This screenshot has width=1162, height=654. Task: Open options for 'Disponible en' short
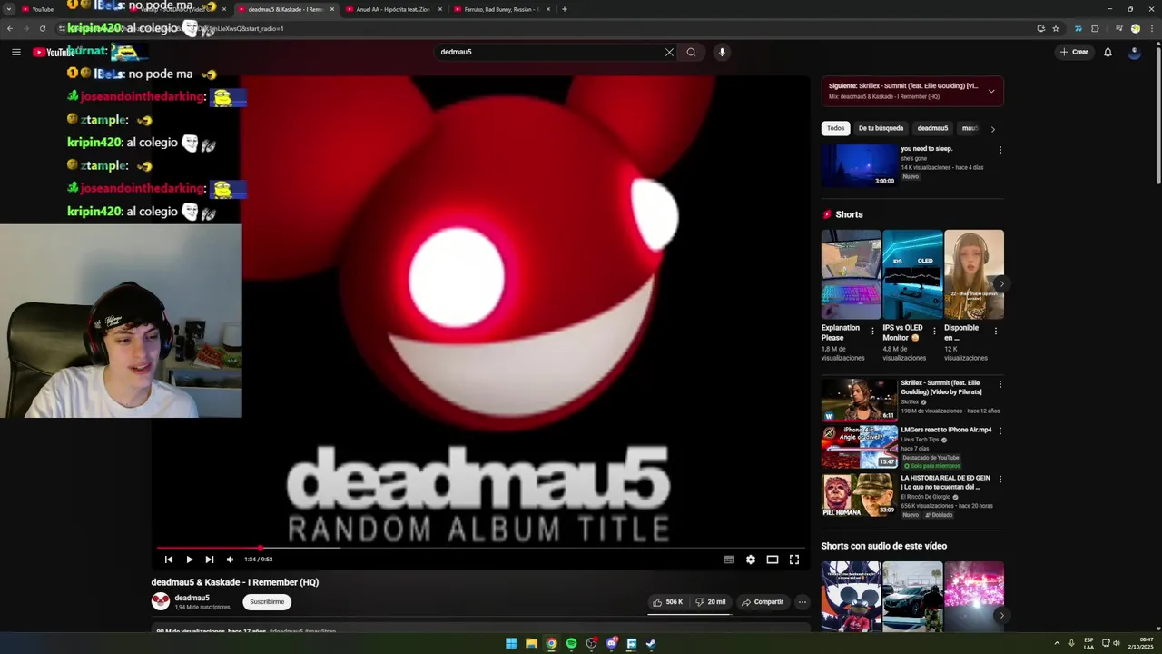point(996,332)
